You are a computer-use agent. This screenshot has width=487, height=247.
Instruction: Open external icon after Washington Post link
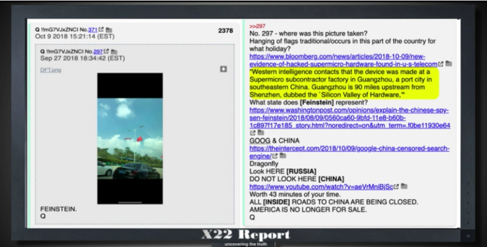pyautogui.click(x=252, y=133)
